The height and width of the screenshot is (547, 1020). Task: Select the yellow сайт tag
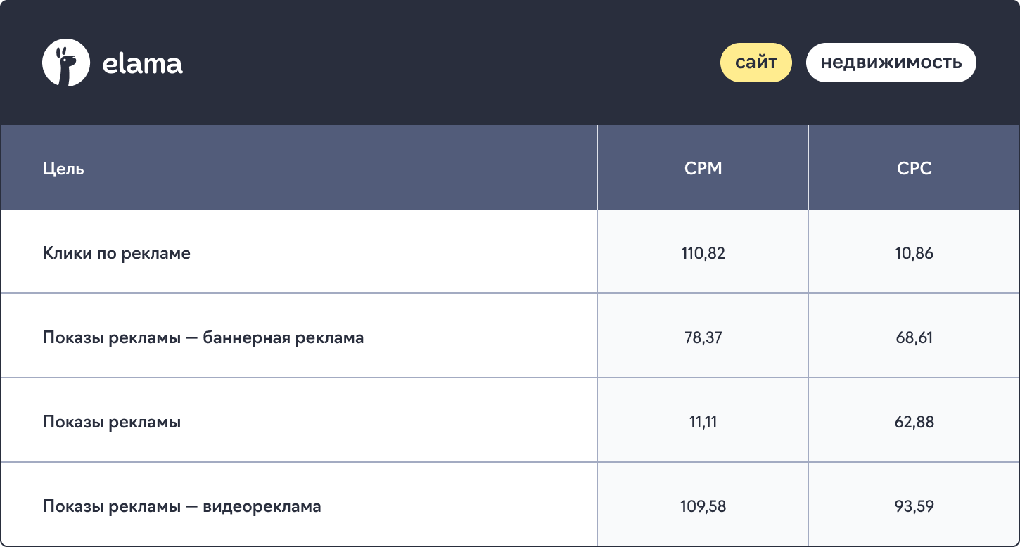click(x=756, y=63)
